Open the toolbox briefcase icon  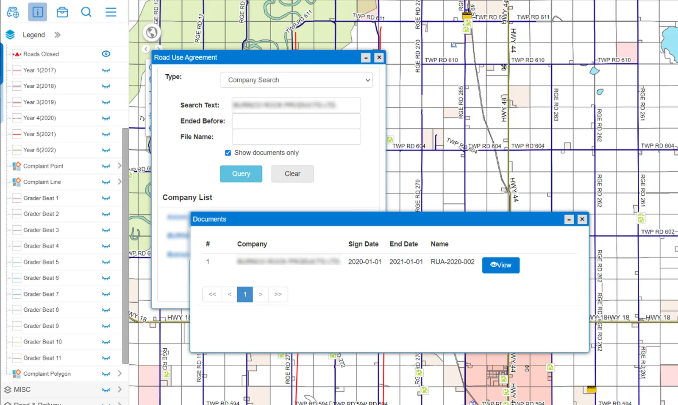62,12
